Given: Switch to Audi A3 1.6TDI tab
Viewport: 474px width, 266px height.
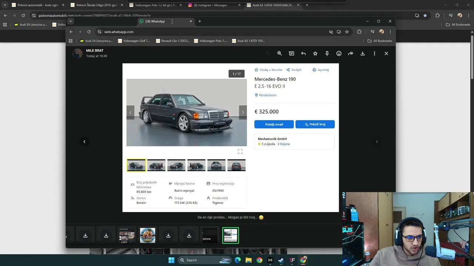Looking at the screenshot, I should [273, 5].
